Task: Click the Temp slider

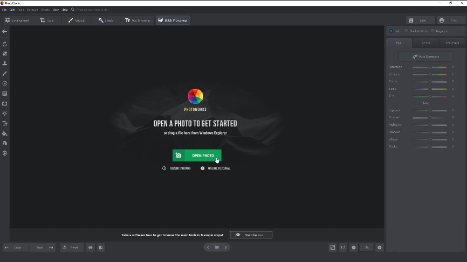Action: coord(430,89)
